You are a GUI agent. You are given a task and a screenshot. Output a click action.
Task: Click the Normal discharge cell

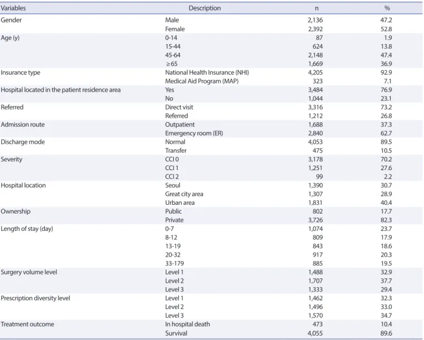(x=175, y=142)
